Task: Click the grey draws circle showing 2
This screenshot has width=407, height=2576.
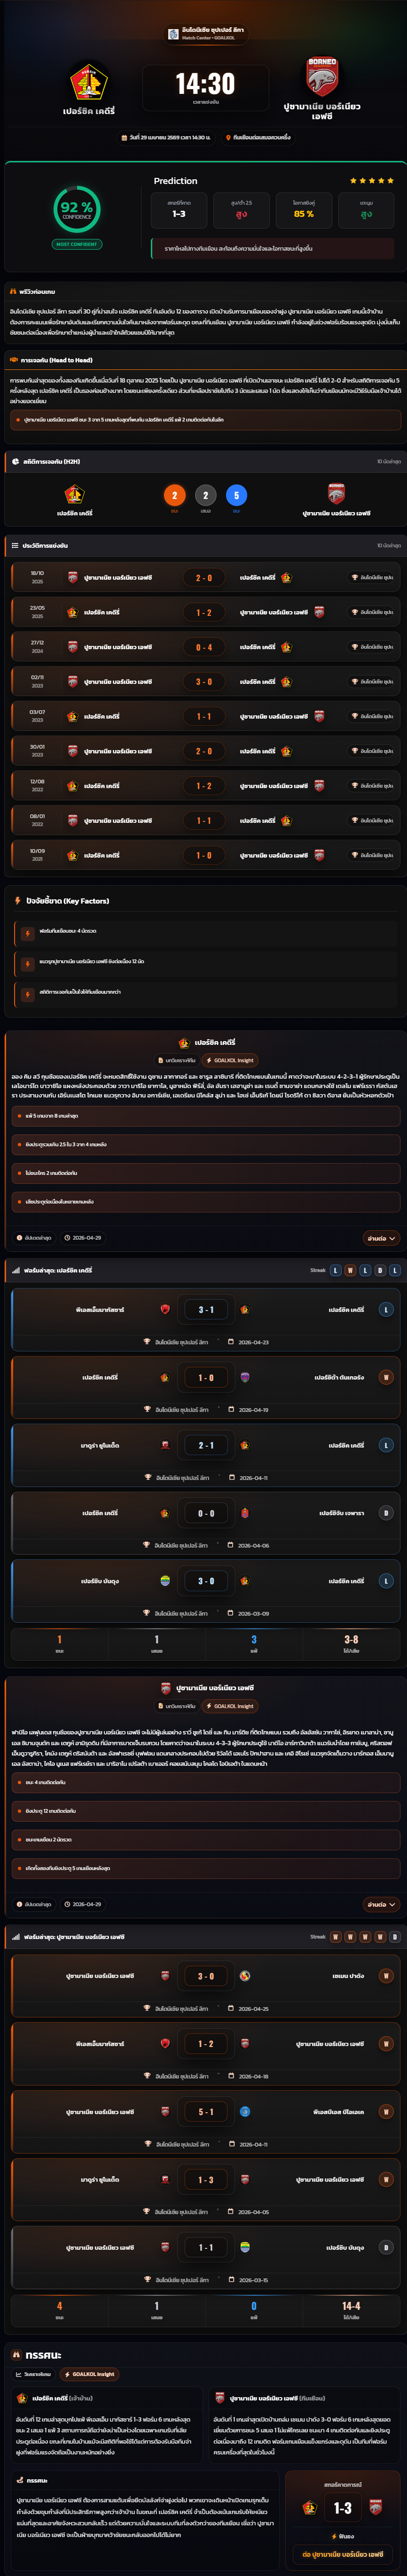Action: (205, 495)
